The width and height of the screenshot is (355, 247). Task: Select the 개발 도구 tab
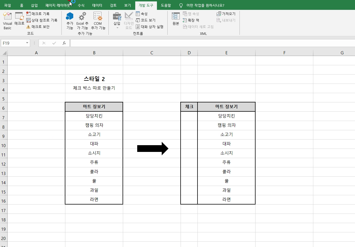(x=146, y=5)
